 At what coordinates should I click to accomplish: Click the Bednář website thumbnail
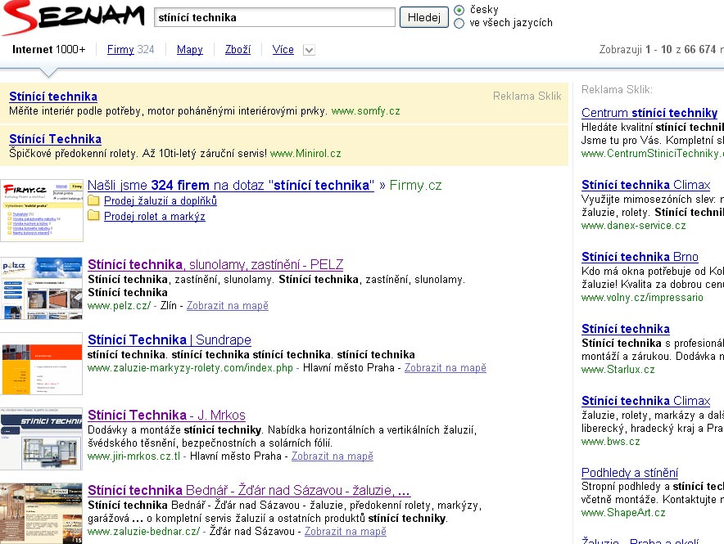[x=42, y=514]
